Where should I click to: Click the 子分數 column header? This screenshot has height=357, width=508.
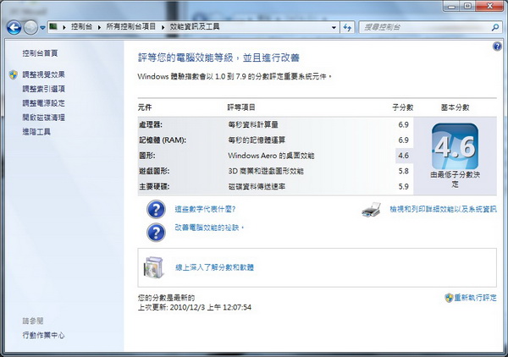click(x=403, y=107)
